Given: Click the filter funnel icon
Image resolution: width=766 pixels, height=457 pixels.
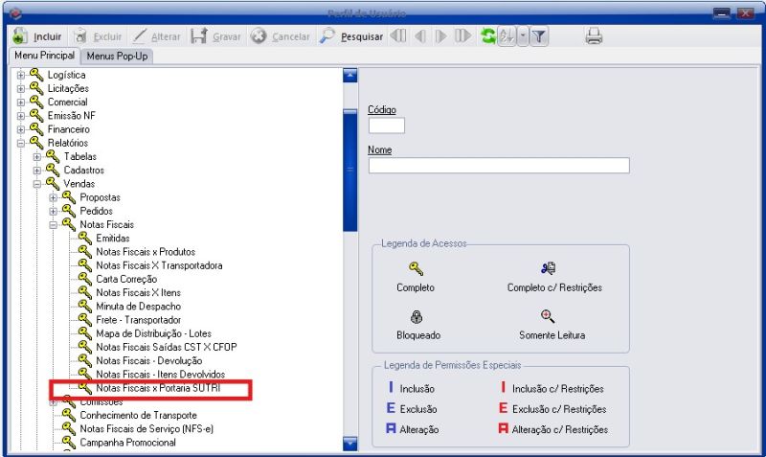Looking at the screenshot, I should pos(539,36).
